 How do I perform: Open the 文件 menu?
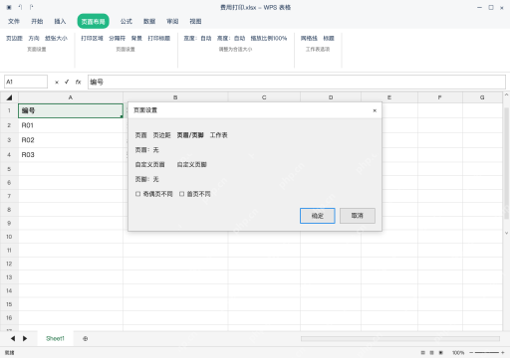coord(14,21)
